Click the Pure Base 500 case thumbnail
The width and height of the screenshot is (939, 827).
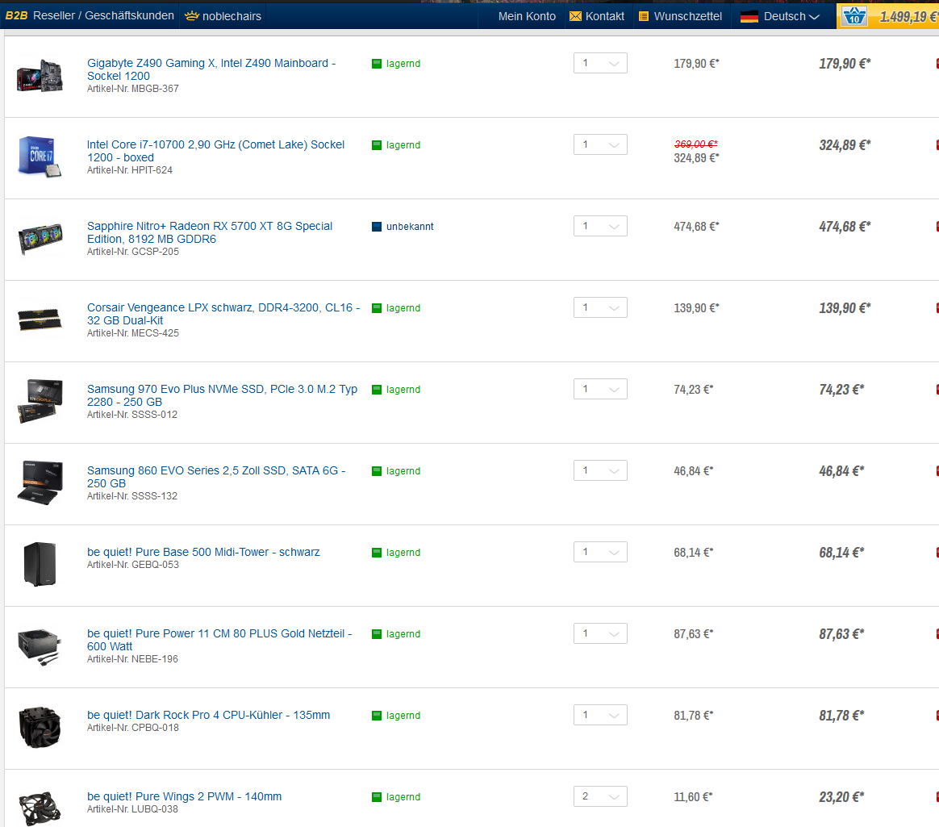[x=40, y=564]
